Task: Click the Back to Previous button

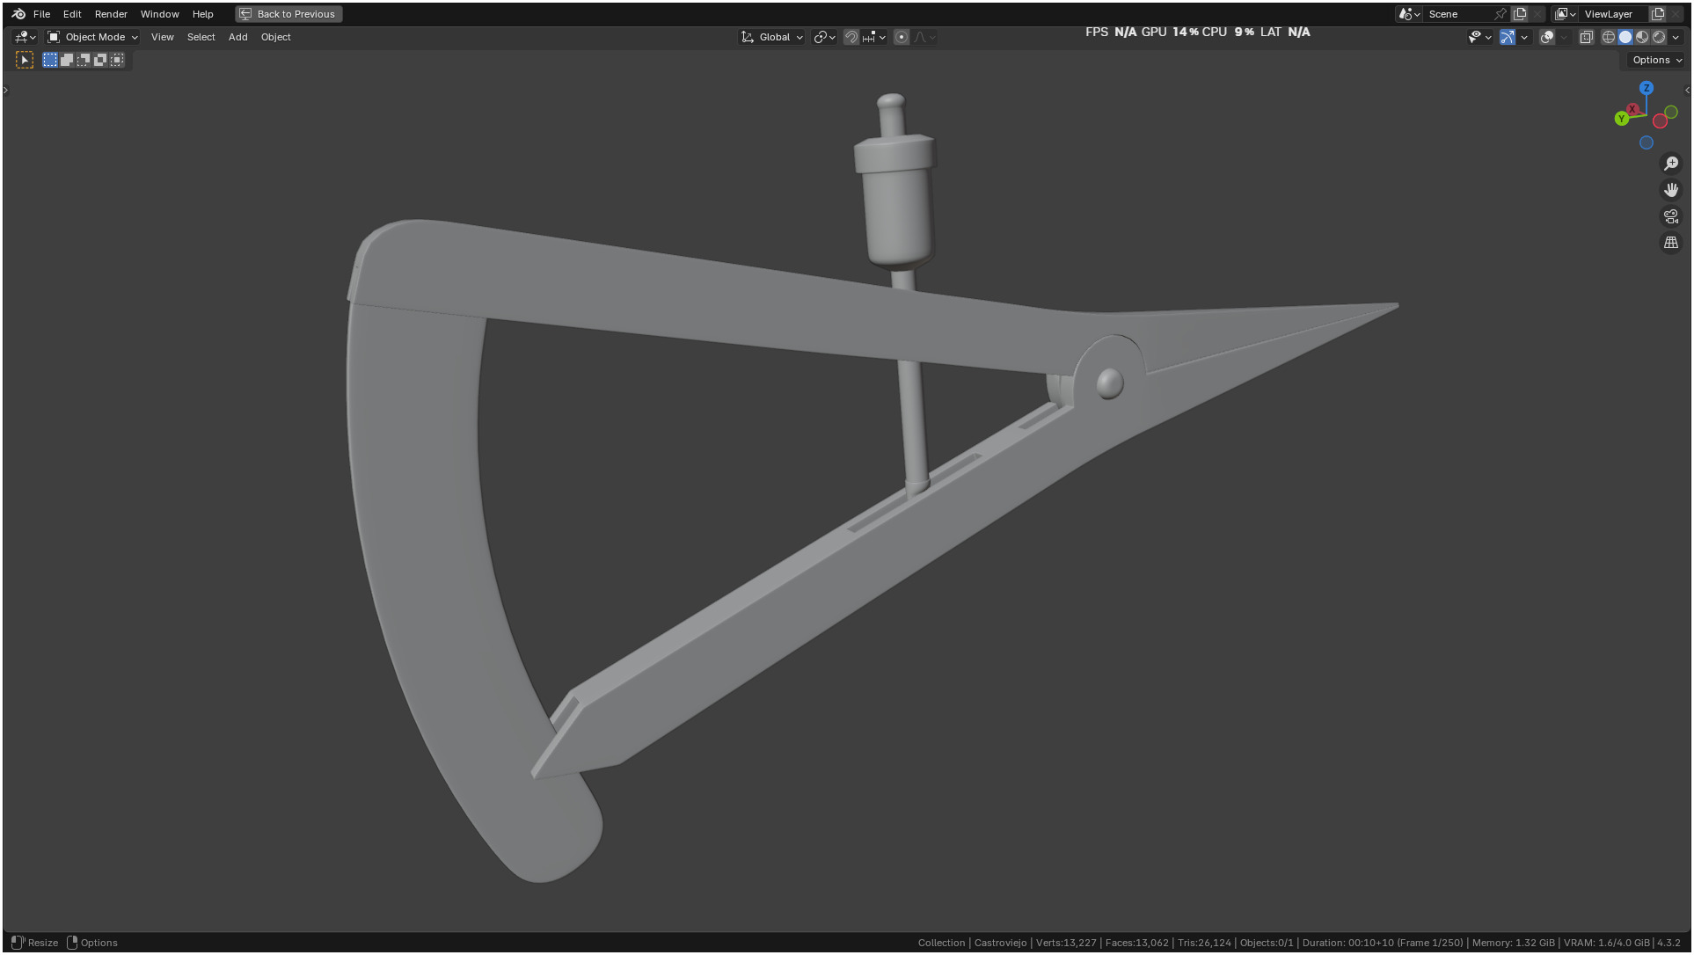Action: tap(288, 14)
